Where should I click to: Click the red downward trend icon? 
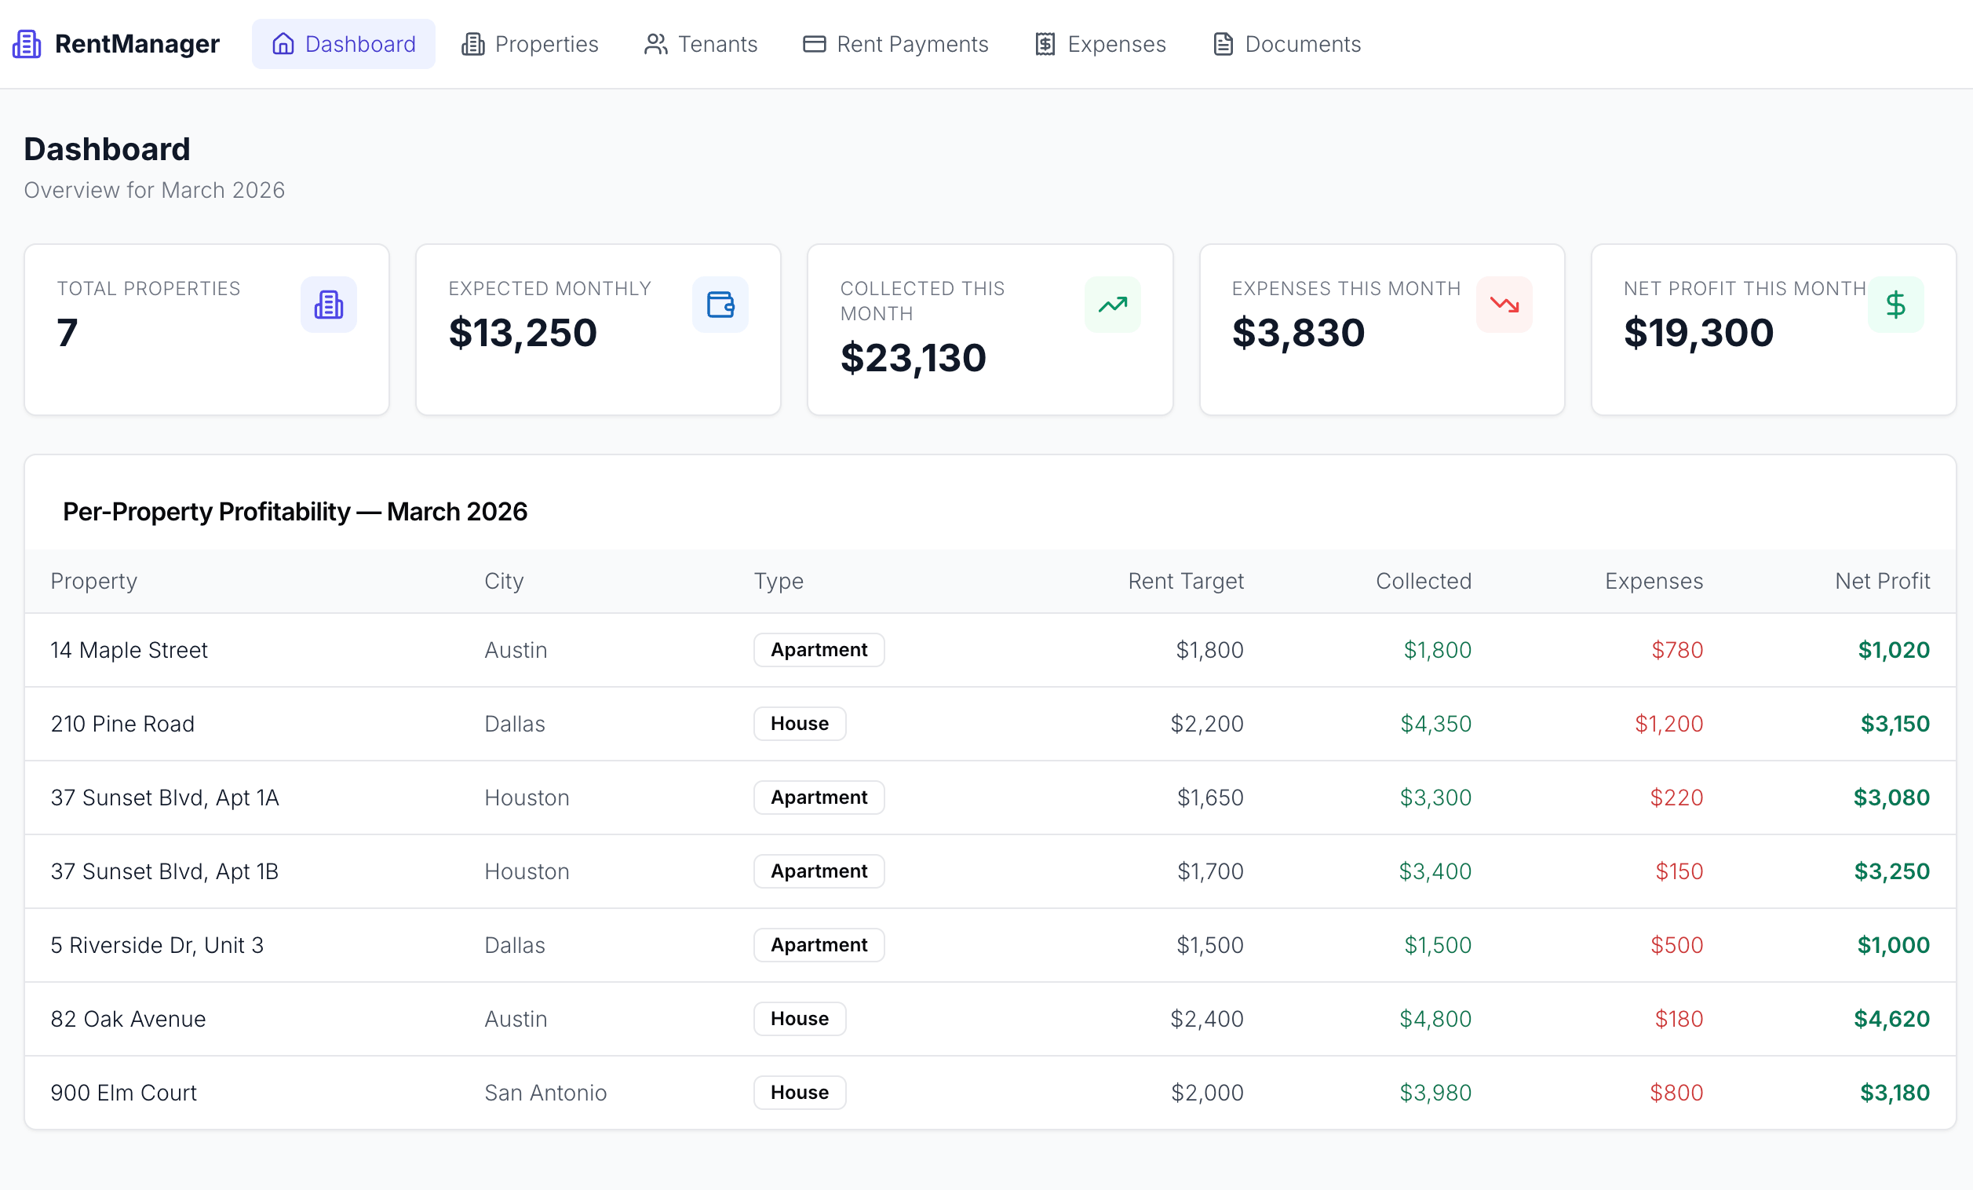tap(1504, 305)
